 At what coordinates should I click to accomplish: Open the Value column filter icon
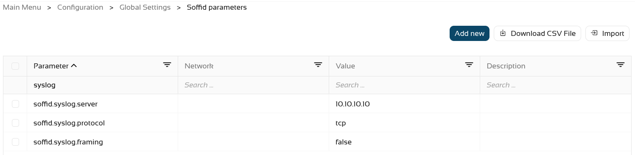coord(469,65)
